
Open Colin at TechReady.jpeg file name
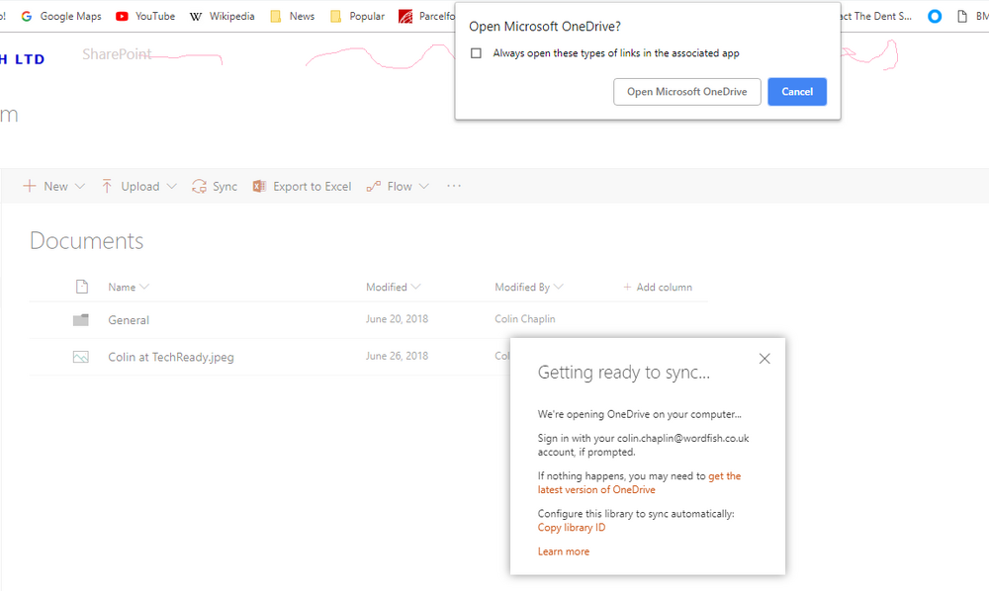[x=171, y=357]
